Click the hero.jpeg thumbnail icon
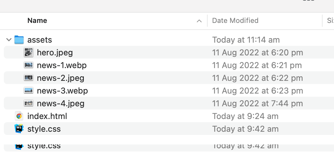 tap(29, 52)
